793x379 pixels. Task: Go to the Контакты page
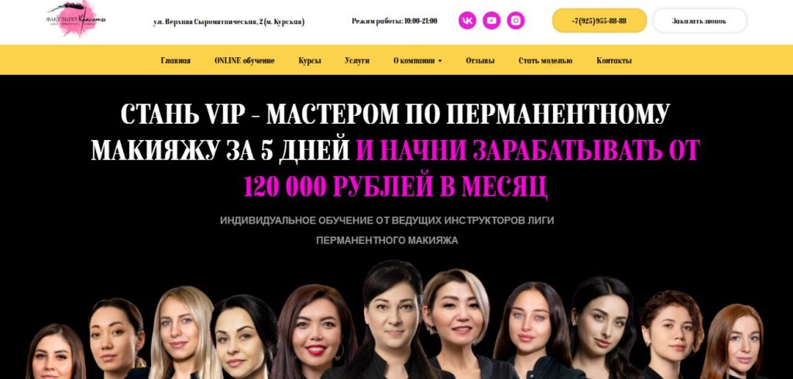[614, 60]
